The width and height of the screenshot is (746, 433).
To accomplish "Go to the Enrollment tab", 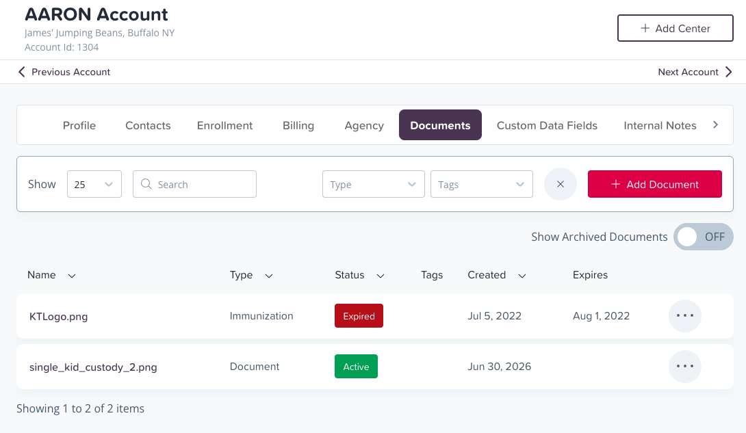I will point(224,125).
